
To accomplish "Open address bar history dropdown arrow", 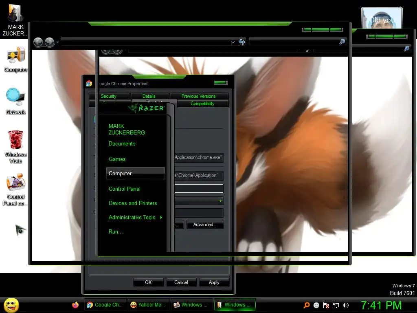I will click(x=233, y=42).
